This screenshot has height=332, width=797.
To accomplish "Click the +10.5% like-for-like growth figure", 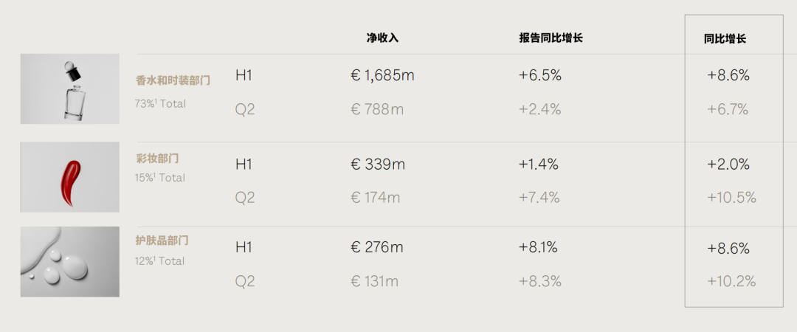I will [731, 197].
